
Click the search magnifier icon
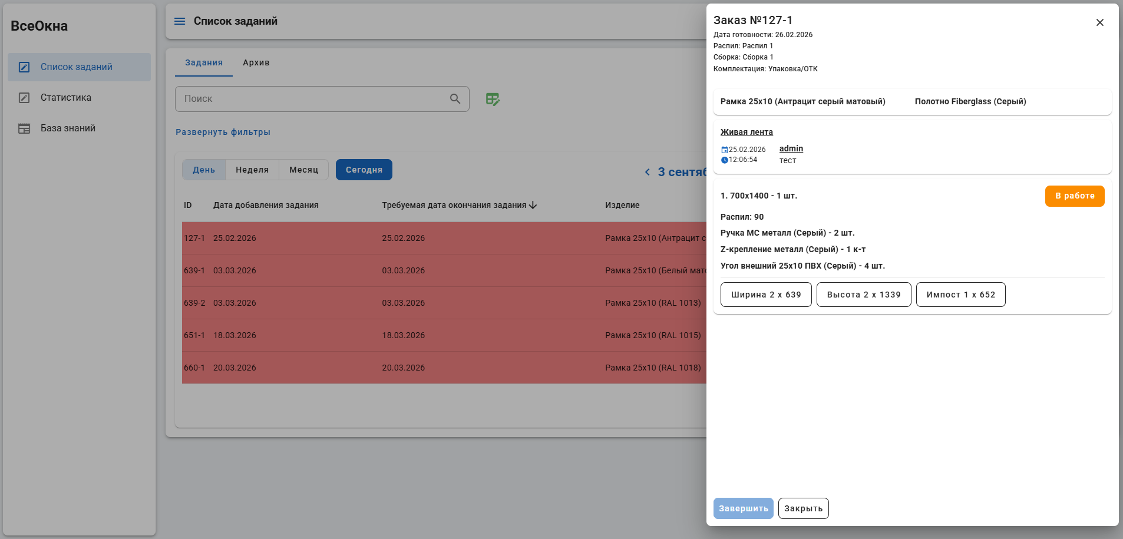pyautogui.click(x=455, y=99)
